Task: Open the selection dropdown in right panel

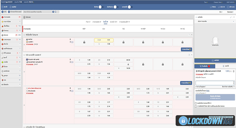Action: pos(215,21)
